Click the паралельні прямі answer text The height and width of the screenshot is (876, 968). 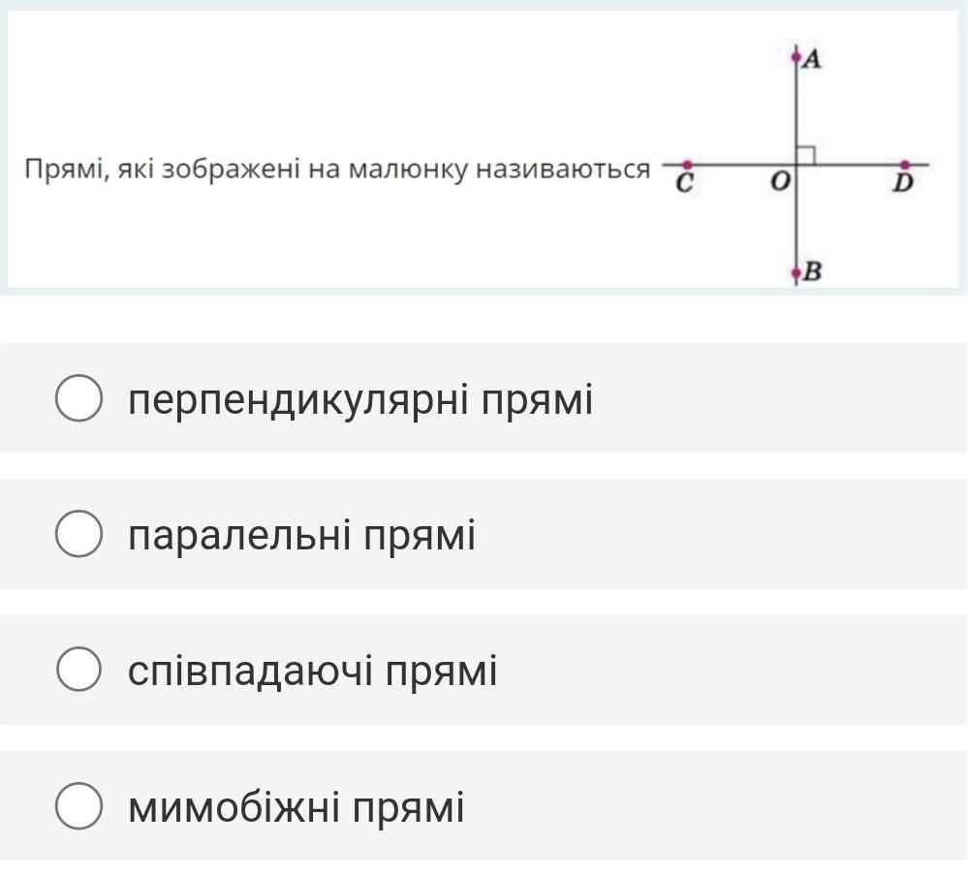pyautogui.click(x=301, y=536)
